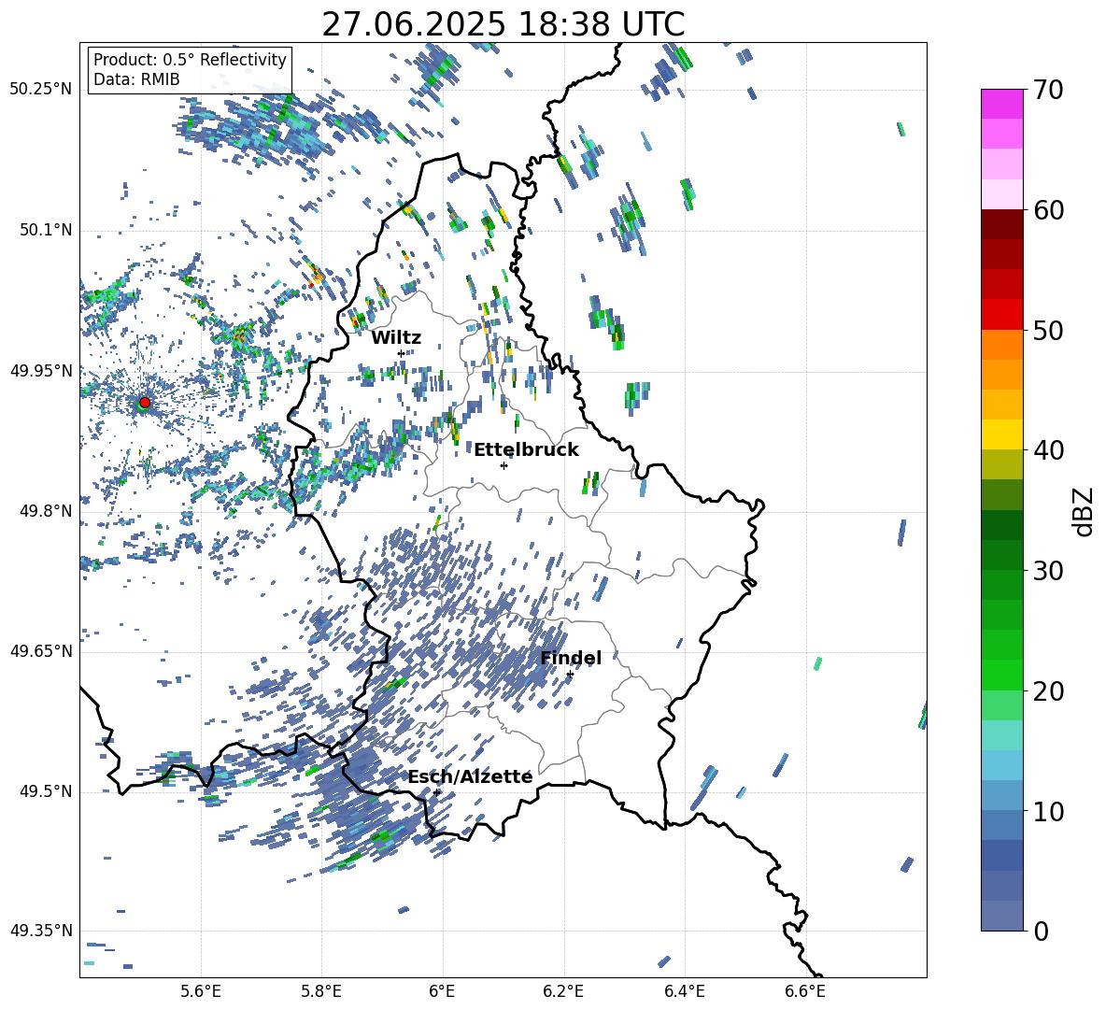This screenshot has height=1010, width=1106.
Task: Pick the yellow 40 dBZ colorbar segment
Action: 1001,434
